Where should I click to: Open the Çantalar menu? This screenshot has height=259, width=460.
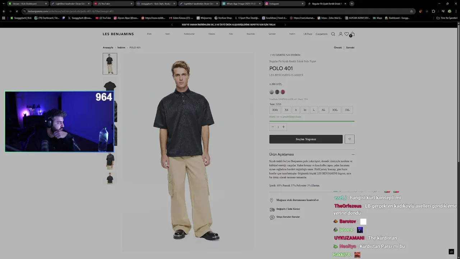[x=272, y=34]
